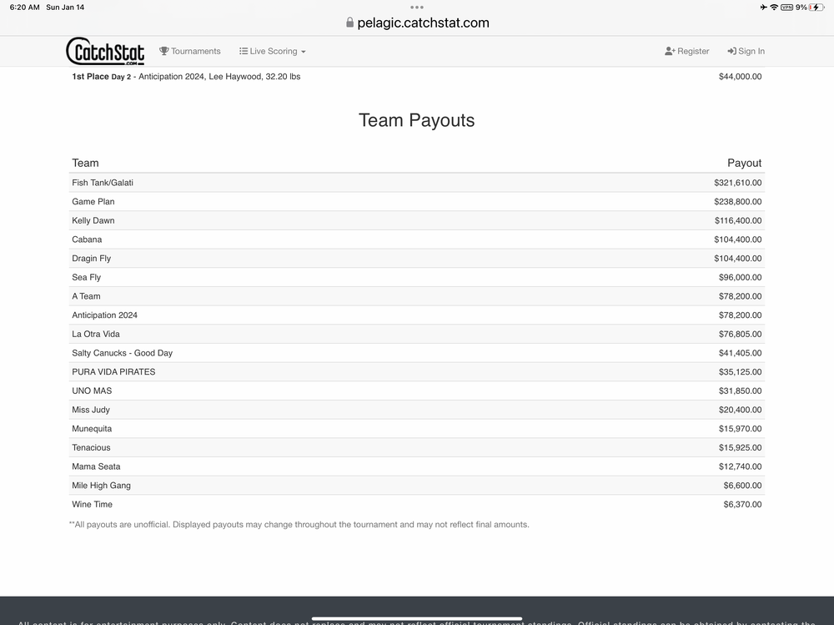This screenshot has height=625, width=834.
Task: Tap the battery icon in the status bar
Action: (x=815, y=7)
